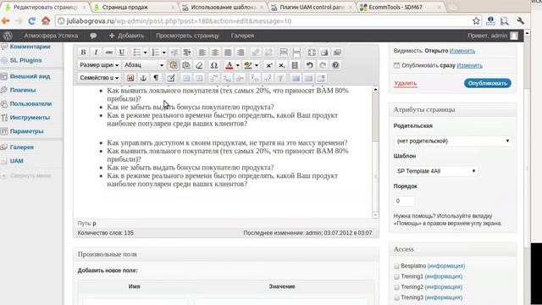Click Изменить next to Опубликовать сразу

click(469, 65)
